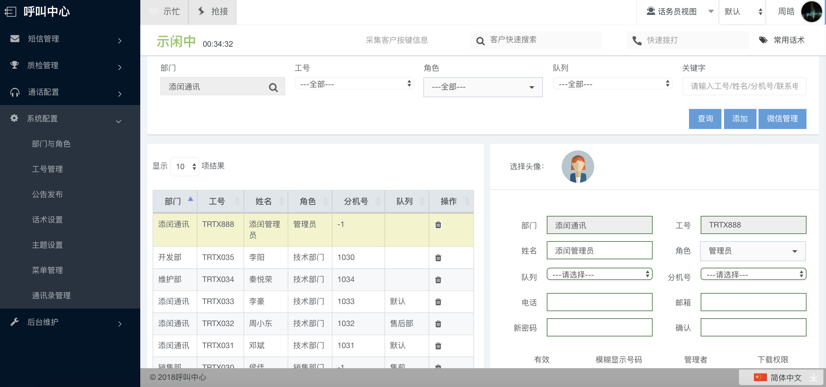826x387 pixels.
Task: Click the trash icon for TRTX888 row
Action: point(438,225)
